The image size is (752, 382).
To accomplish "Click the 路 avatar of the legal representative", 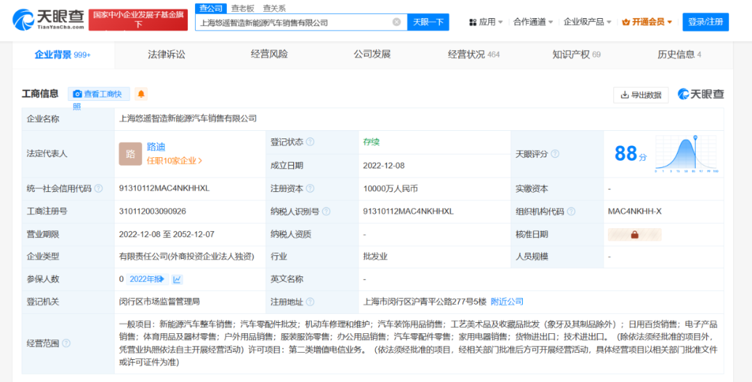I will pyautogui.click(x=130, y=153).
